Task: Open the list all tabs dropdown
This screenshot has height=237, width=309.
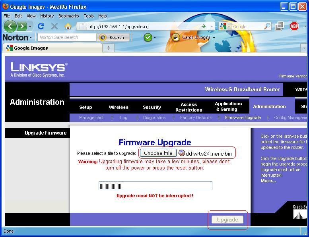Action: tap(304, 48)
